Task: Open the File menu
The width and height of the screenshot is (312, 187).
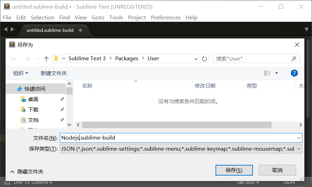Action: (7, 18)
